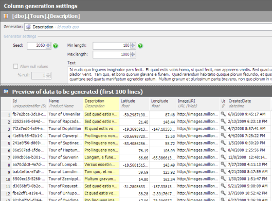Click ImageURI cell in row 5

coord(198,143)
